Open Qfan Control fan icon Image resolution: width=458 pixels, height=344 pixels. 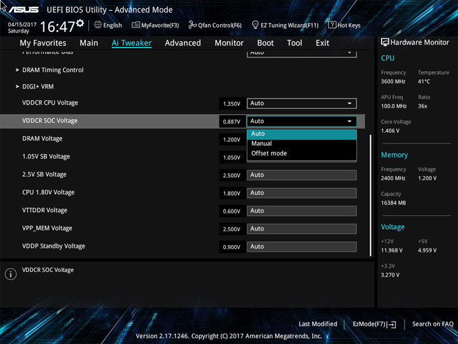(192, 25)
